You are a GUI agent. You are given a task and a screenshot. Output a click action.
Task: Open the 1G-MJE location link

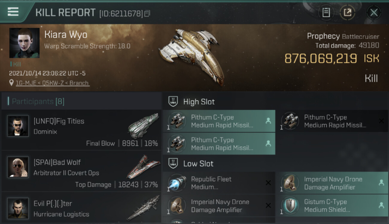[x=52, y=83]
